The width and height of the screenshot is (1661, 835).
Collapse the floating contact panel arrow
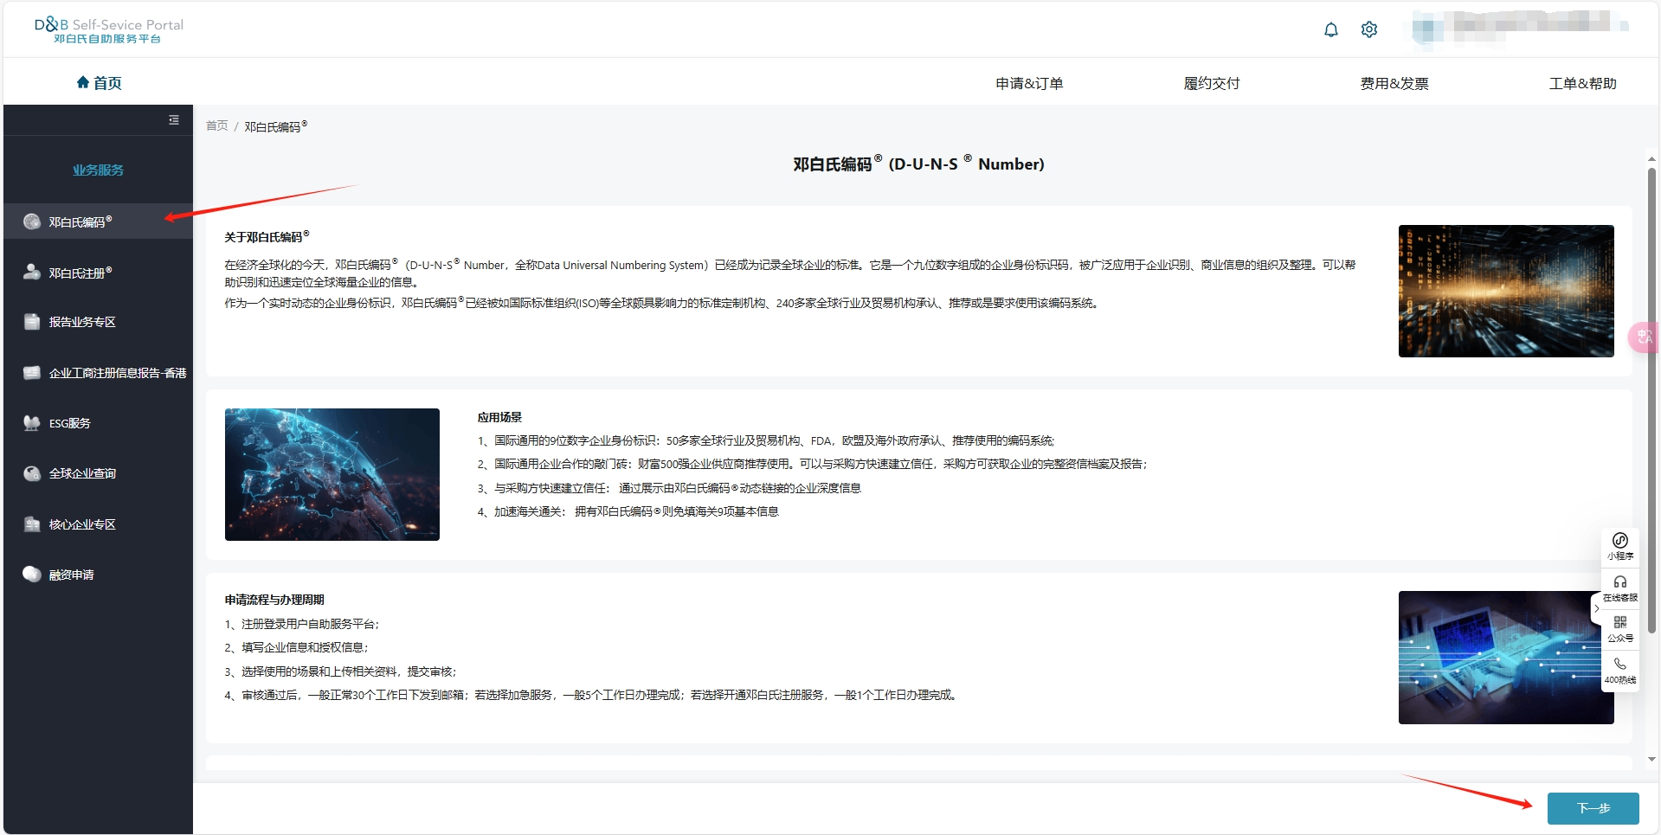tap(1597, 608)
